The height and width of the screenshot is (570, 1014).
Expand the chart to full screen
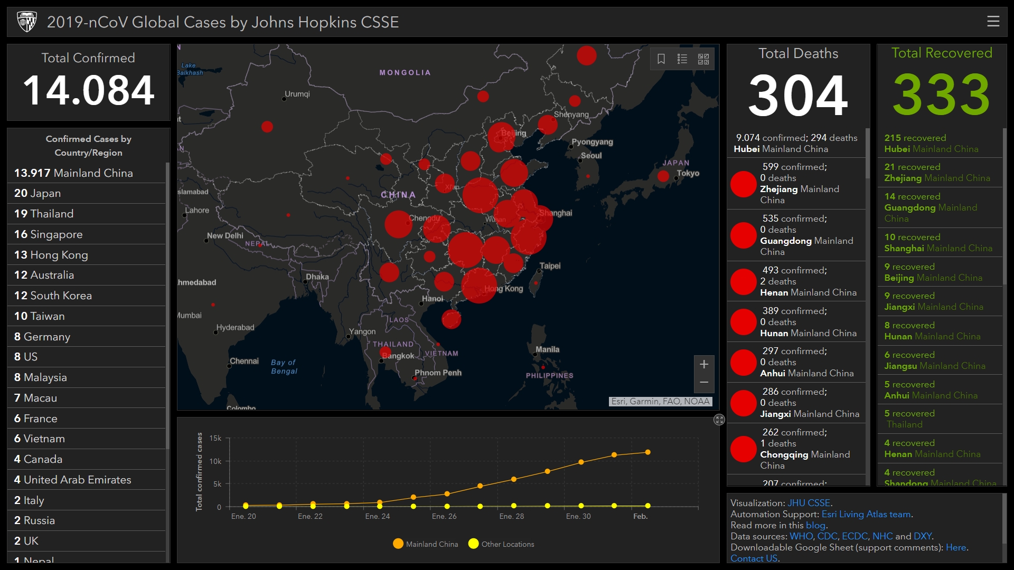[x=719, y=420]
